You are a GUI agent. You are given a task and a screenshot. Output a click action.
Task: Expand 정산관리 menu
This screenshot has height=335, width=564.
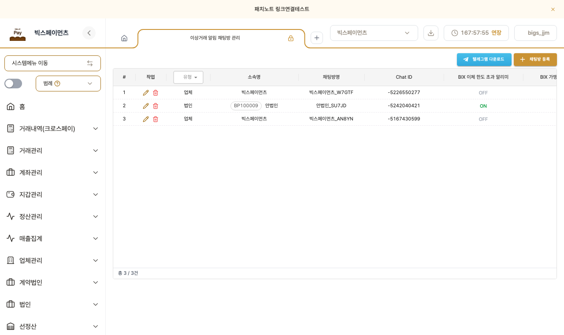[53, 216]
